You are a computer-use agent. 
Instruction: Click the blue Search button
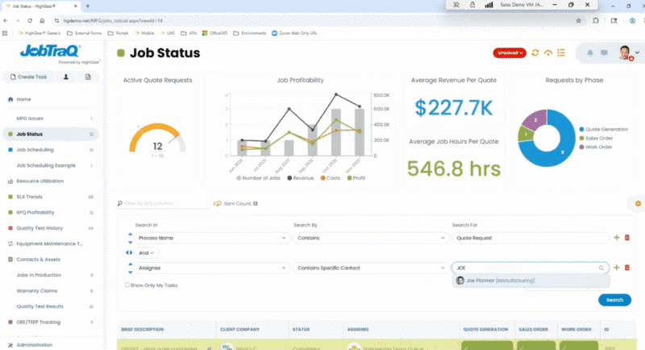614,300
